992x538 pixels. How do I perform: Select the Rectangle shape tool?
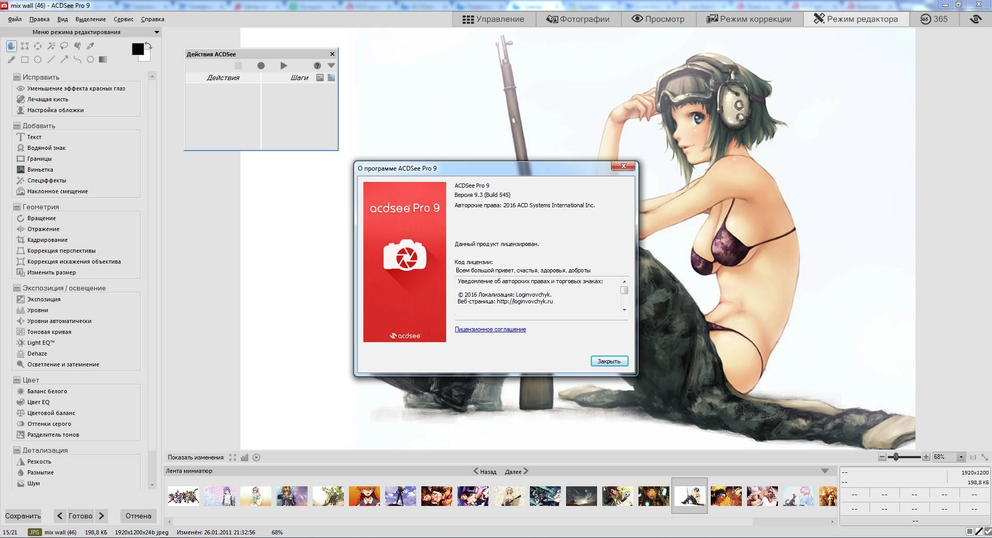pos(25,59)
